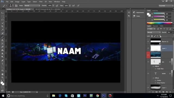The image size is (174, 98).
Task: Select the Magic Wand tool
Action: [x=2, y=23]
